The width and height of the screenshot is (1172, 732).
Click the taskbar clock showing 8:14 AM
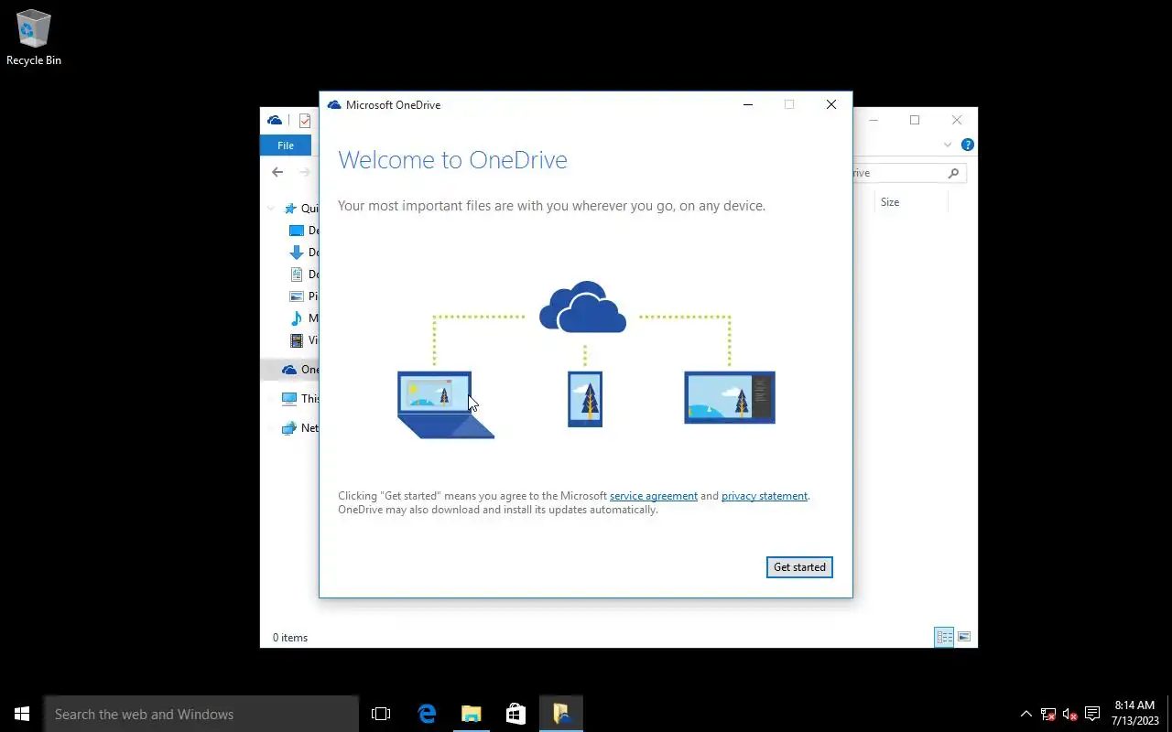pyautogui.click(x=1135, y=714)
